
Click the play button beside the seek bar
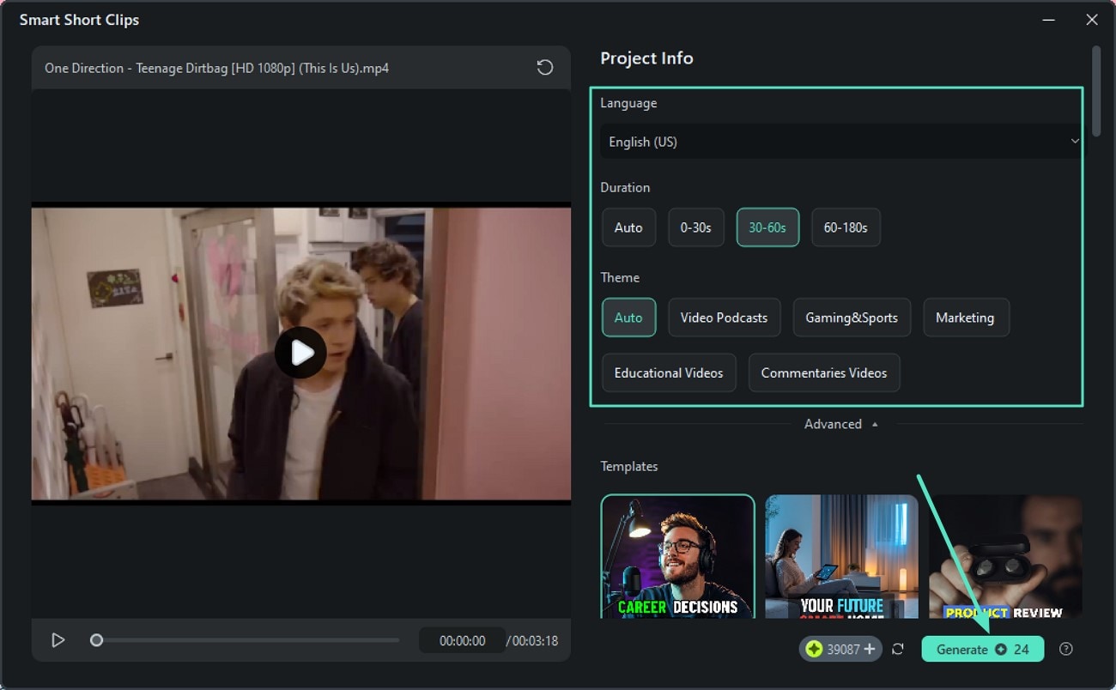pos(58,640)
